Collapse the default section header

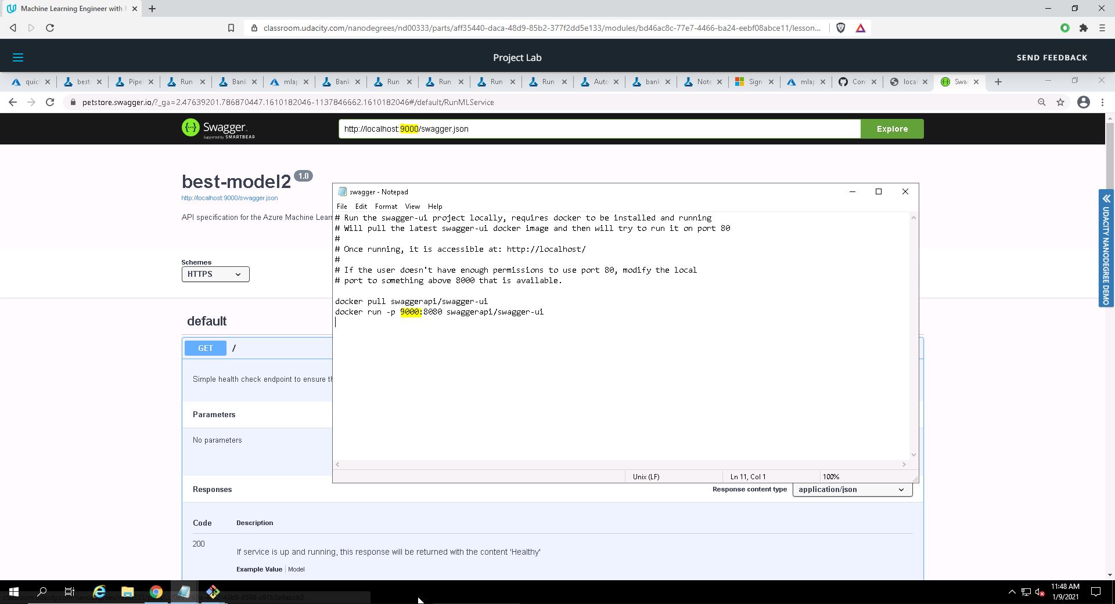(x=207, y=321)
